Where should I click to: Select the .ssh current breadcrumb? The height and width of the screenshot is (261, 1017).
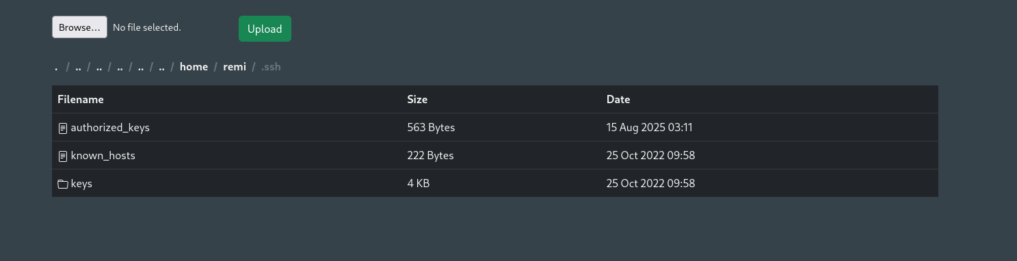point(271,66)
